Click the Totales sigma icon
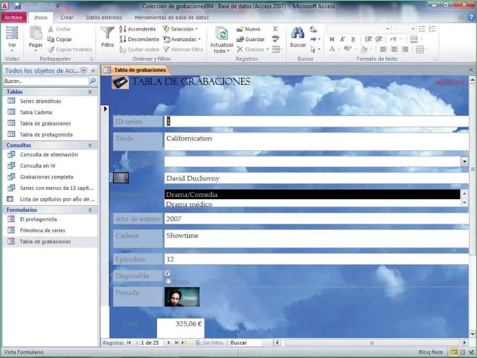 point(276,29)
